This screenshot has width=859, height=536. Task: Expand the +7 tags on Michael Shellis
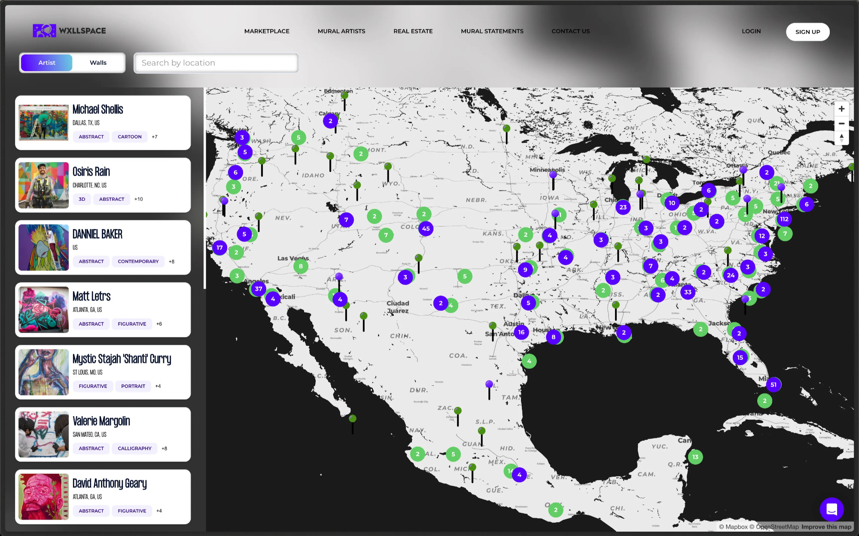tap(155, 137)
